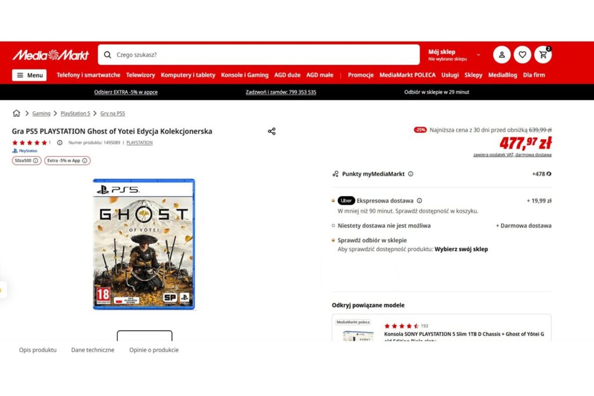Click info icon on 50za500 badge
Viewport: 594px width, 396px height.
(35, 161)
